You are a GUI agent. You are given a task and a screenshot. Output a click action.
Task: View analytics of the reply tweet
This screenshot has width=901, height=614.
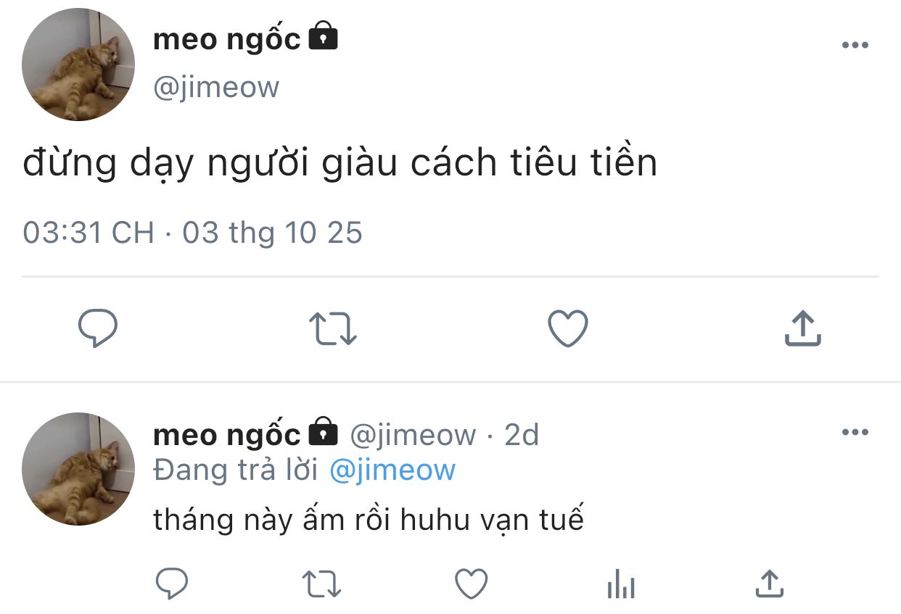(x=621, y=584)
